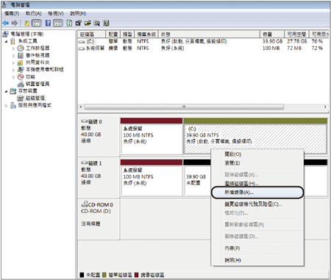Click the blue question-mark Help toolbar icon

49,23
